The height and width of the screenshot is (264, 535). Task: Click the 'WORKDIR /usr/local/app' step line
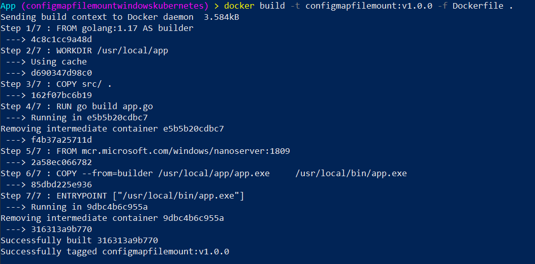tap(84, 51)
